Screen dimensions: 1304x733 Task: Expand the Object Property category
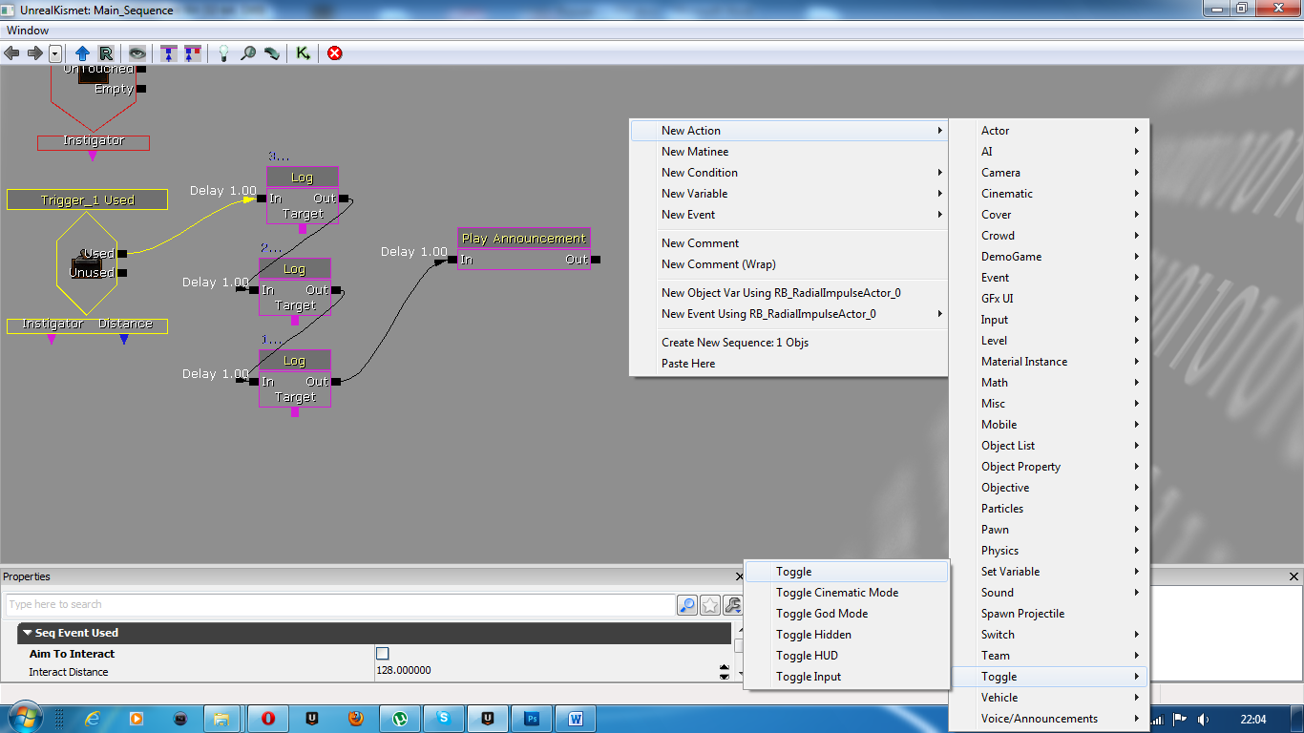pos(1049,467)
